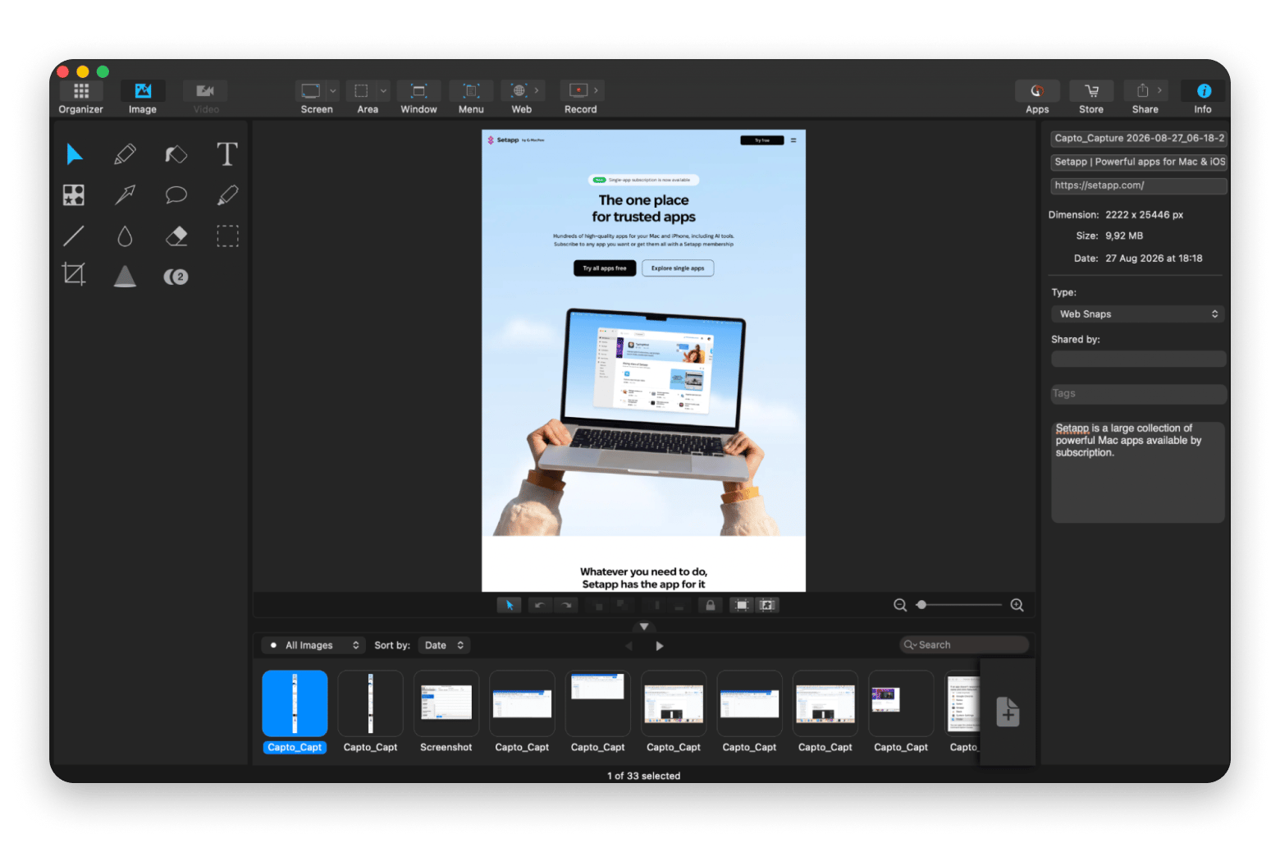Collapse the thumbnail strip with down triangle

(x=644, y=627)
